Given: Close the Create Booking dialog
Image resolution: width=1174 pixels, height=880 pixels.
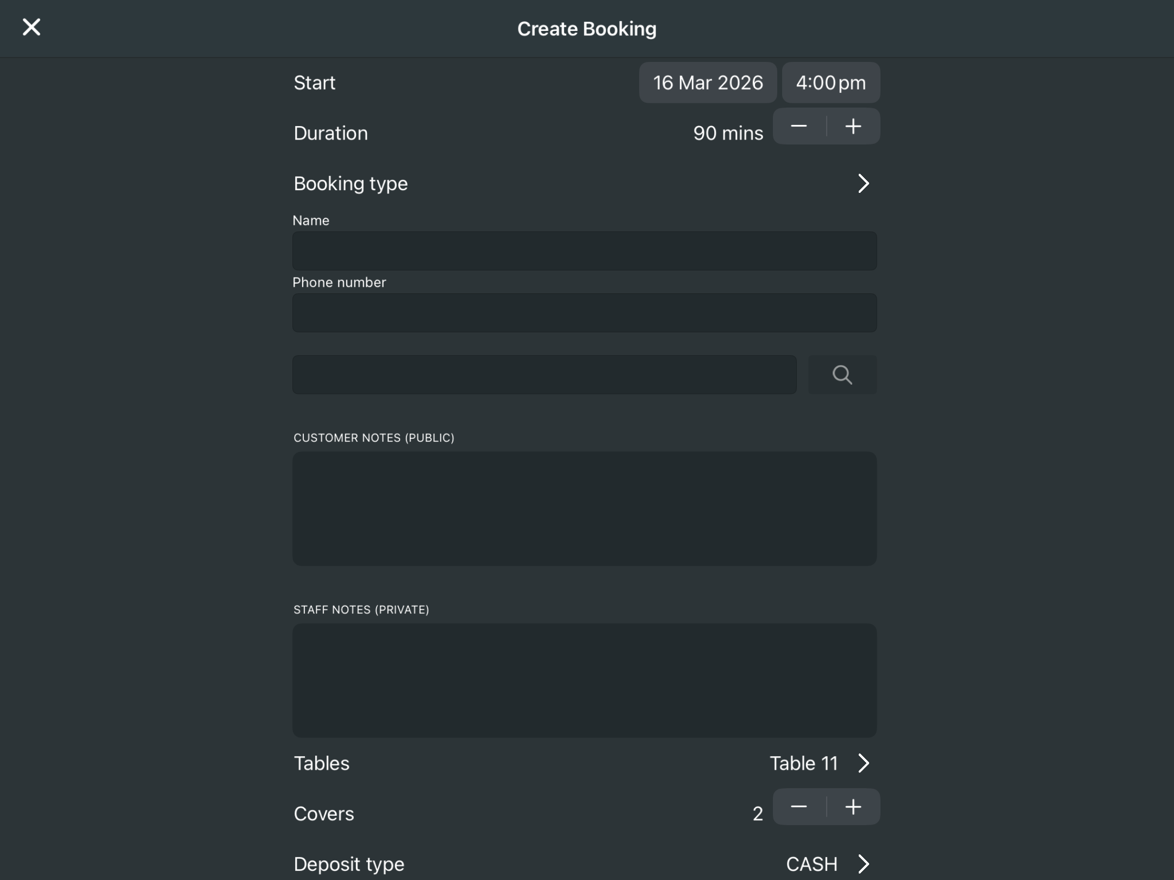Looking at the screenshot, I should coord(32,27).
